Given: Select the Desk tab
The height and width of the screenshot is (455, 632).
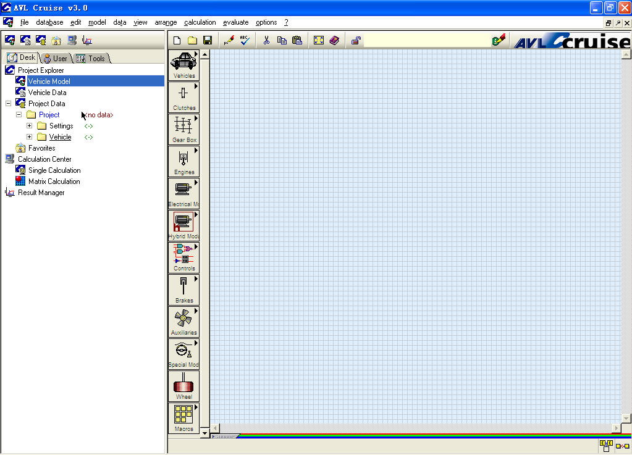Looking at the screenshot, I should (x=22, y=57).
